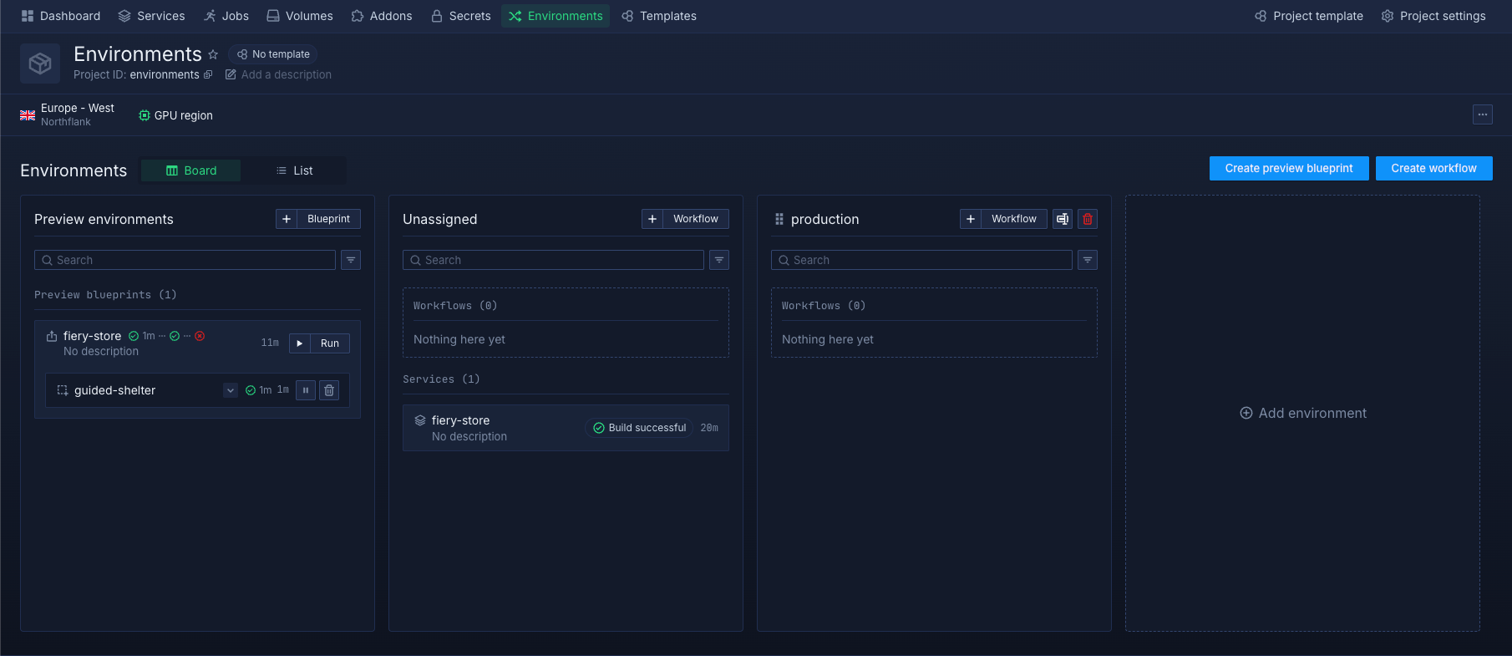Delete the production environment via the red trash icon

[1087, 219]
